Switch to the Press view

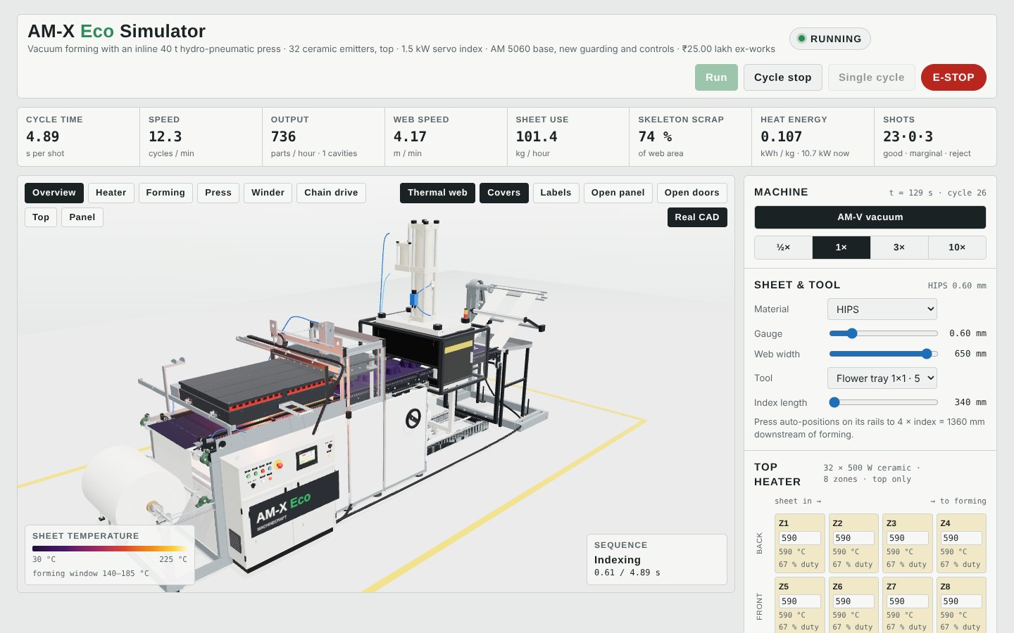[218, 193]
